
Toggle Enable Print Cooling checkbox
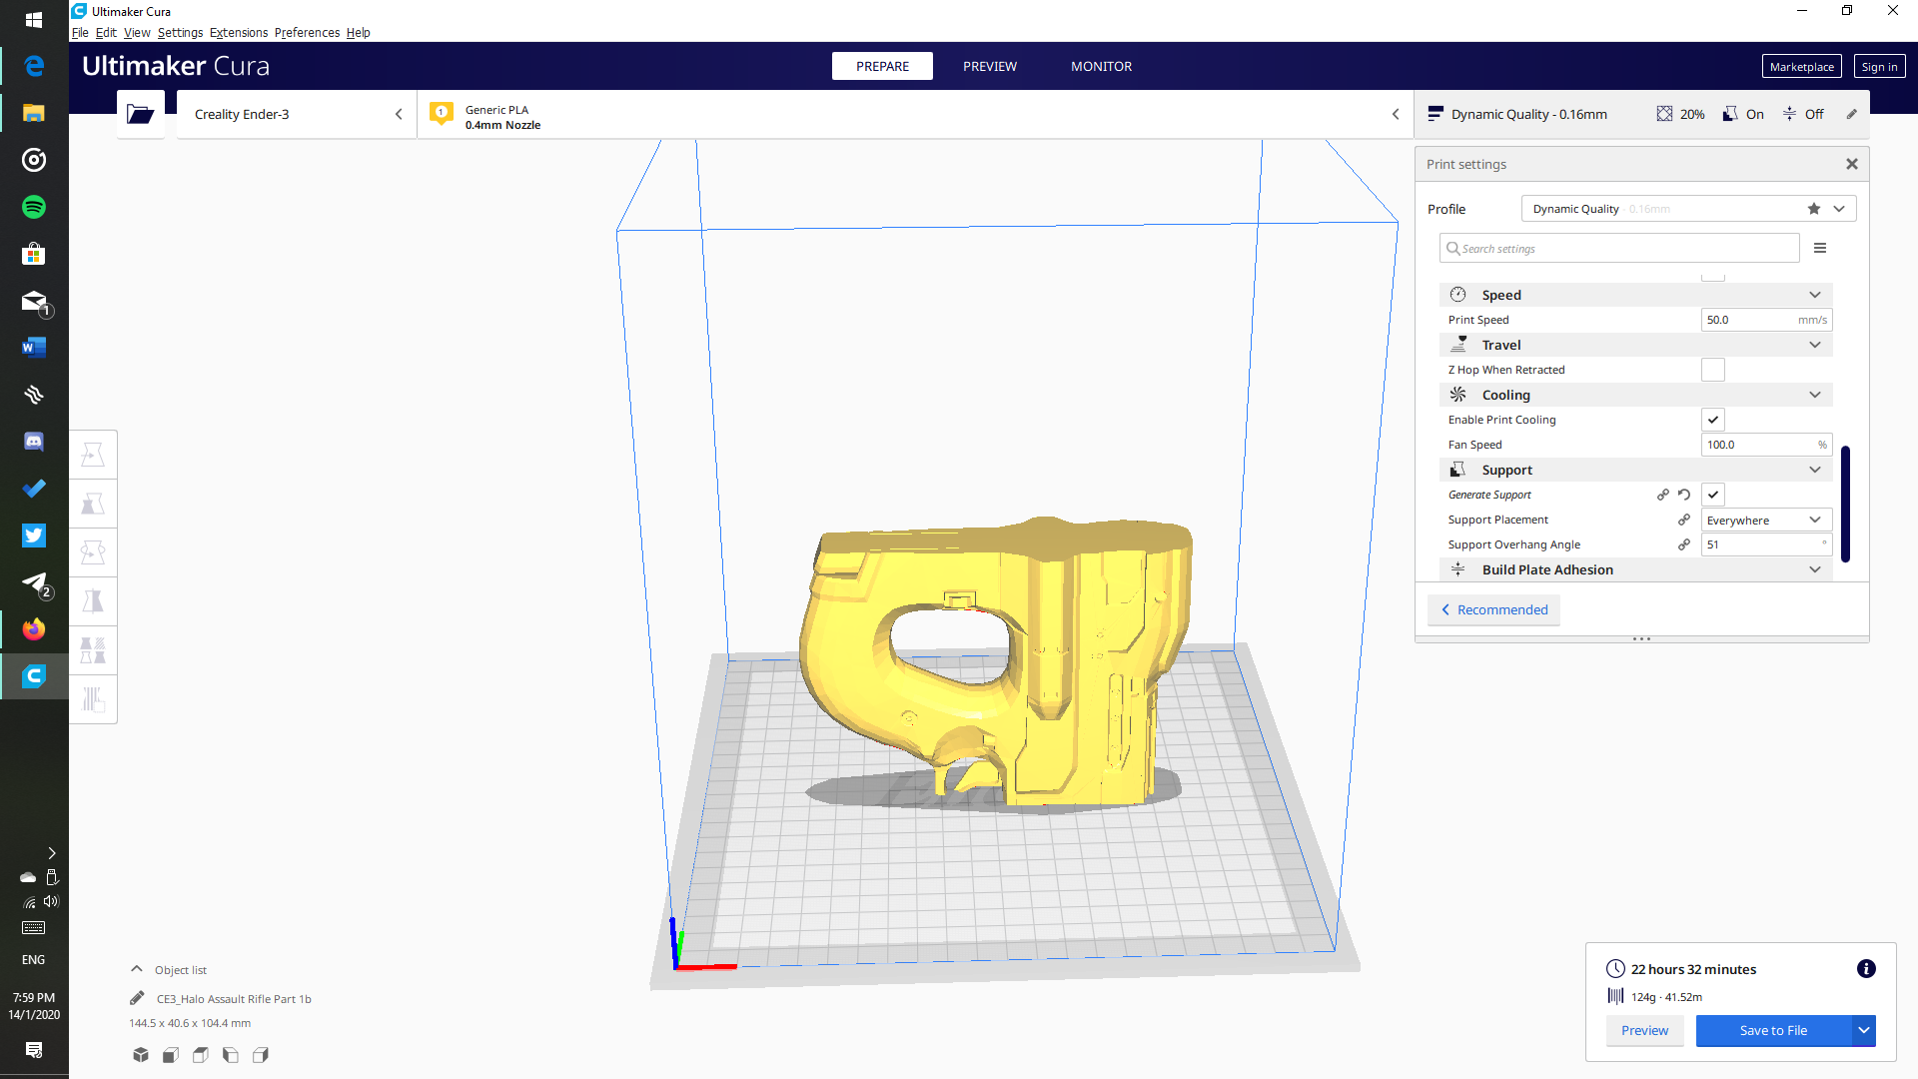click(x=1713, y=420)
